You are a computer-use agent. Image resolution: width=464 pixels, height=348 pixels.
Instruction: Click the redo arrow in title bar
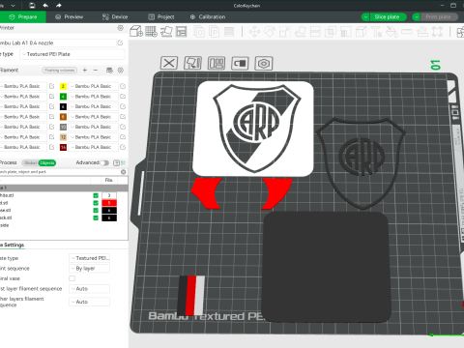(x=58, y=5)
